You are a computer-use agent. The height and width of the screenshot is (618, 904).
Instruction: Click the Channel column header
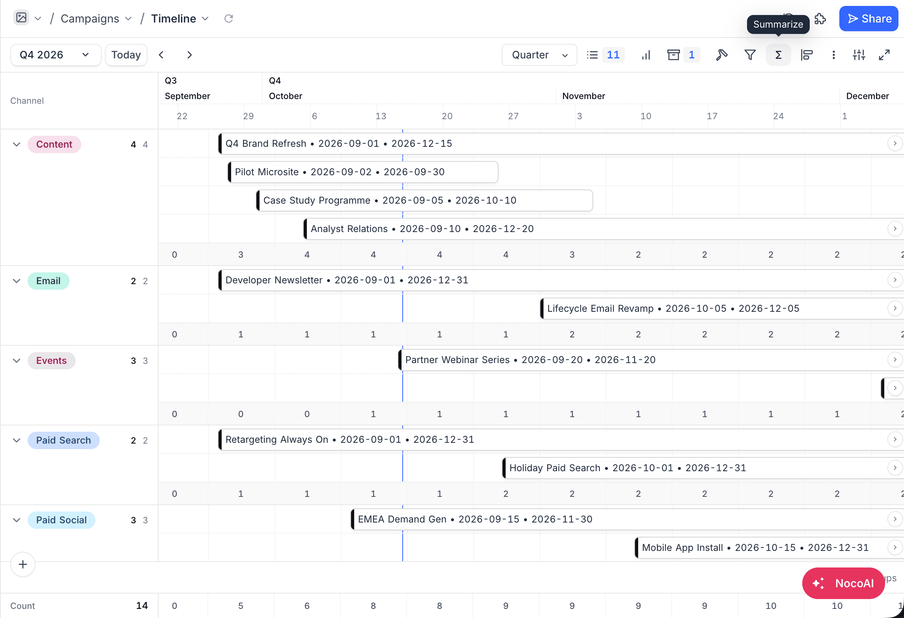(27, 101)
